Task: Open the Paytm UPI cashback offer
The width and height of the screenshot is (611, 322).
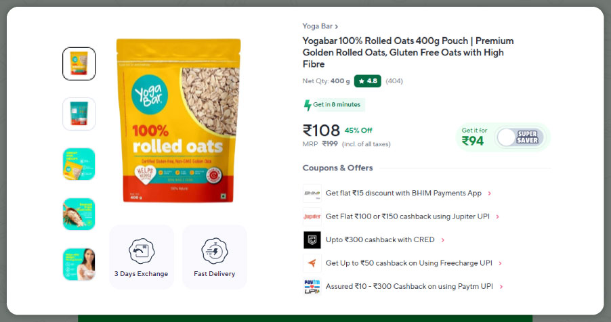Action: (409, 287)
